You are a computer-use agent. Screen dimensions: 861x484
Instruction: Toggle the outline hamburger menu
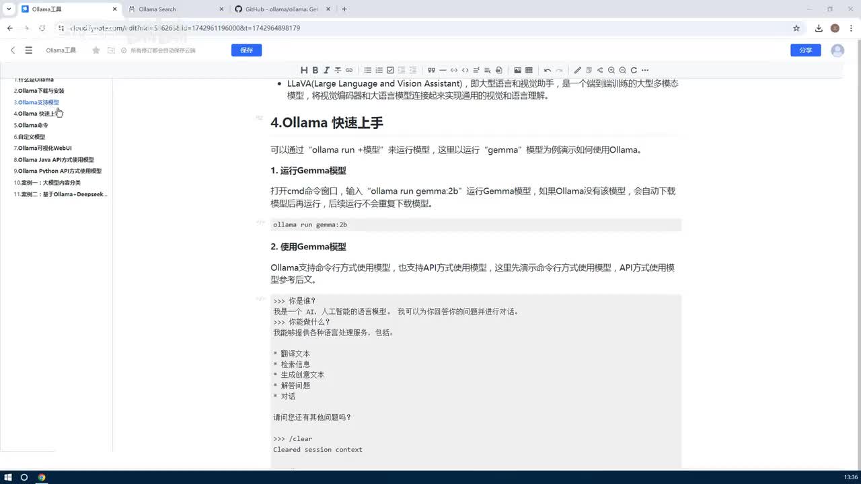[x=28, y=50]
